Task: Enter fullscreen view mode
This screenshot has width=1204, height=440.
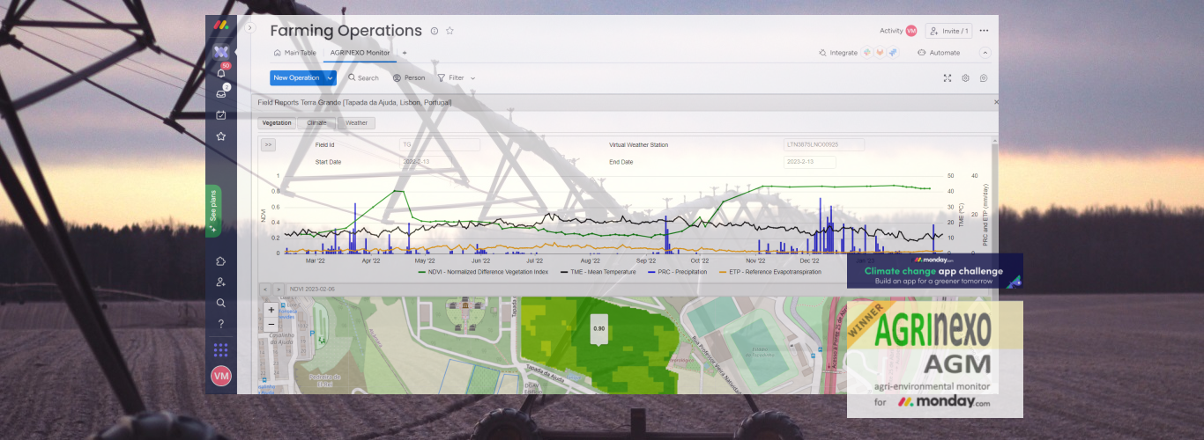Action: [948, 77]
